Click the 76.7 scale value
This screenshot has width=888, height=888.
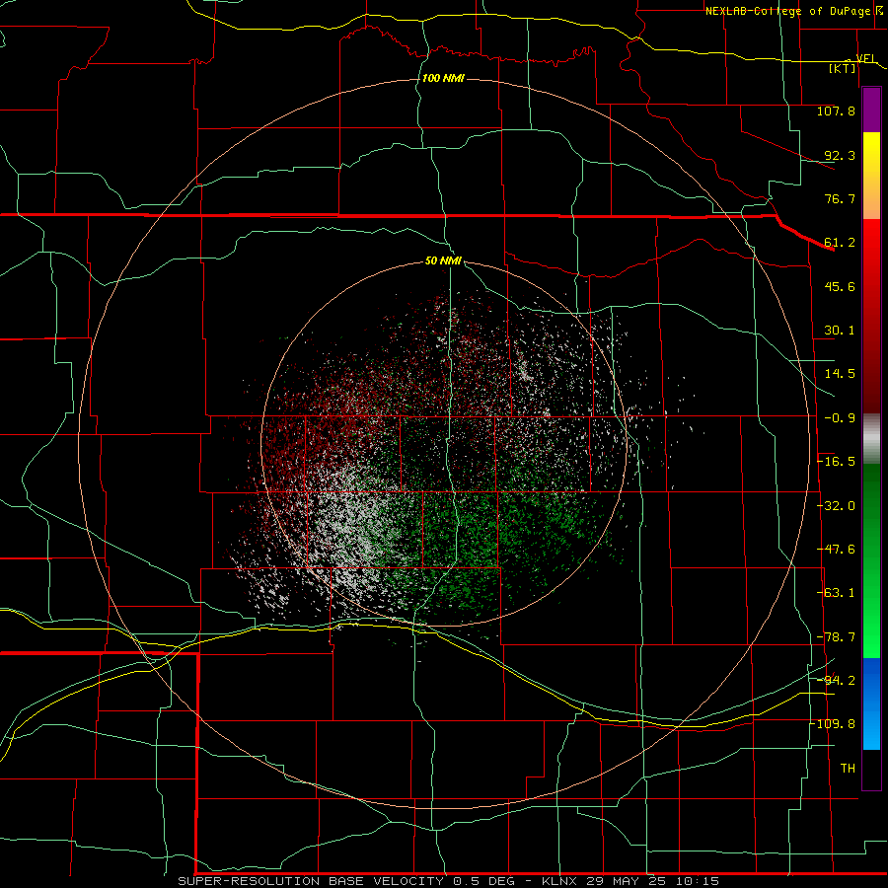(x=840, y=198)
